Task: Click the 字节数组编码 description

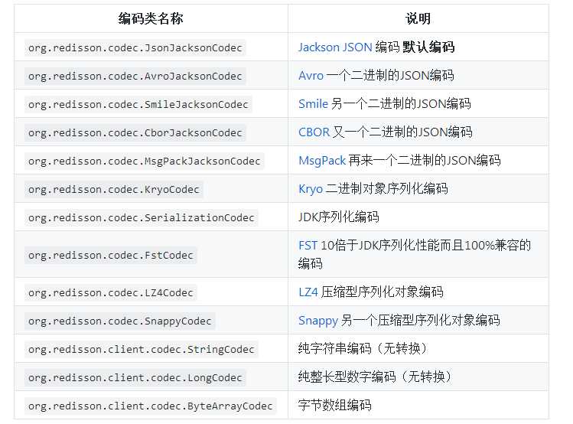Action: (x=335, y=405)
